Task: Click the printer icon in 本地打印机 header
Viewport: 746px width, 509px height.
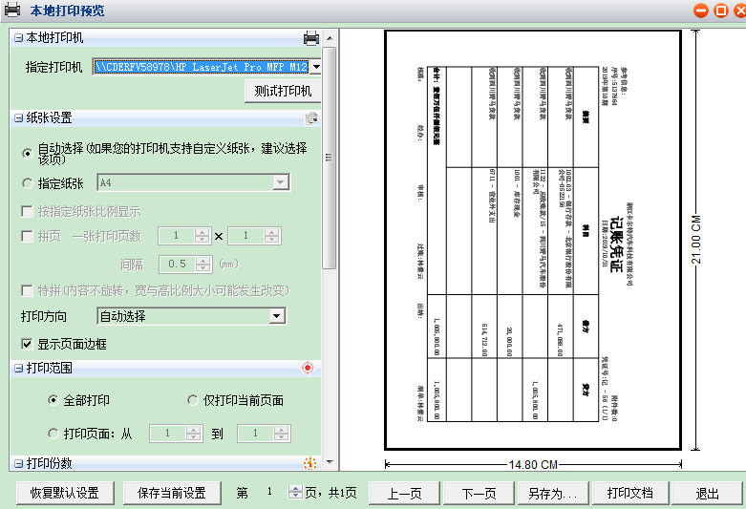Action: 310,38
